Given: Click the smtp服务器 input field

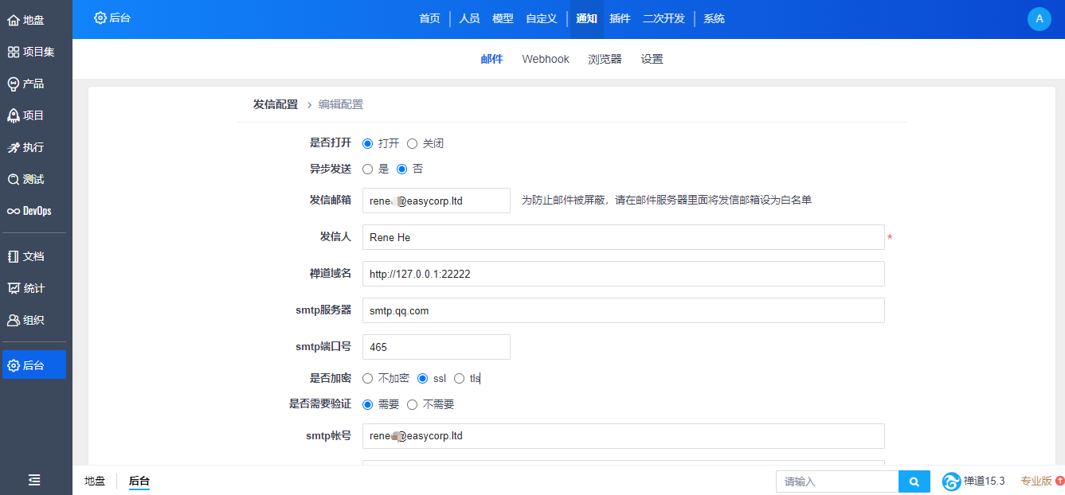Looking at the screenshot, I should (623, 310).
